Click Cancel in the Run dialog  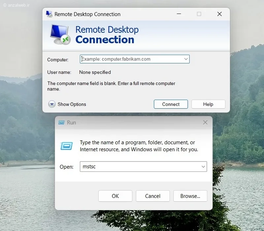[x=153, y=196]
